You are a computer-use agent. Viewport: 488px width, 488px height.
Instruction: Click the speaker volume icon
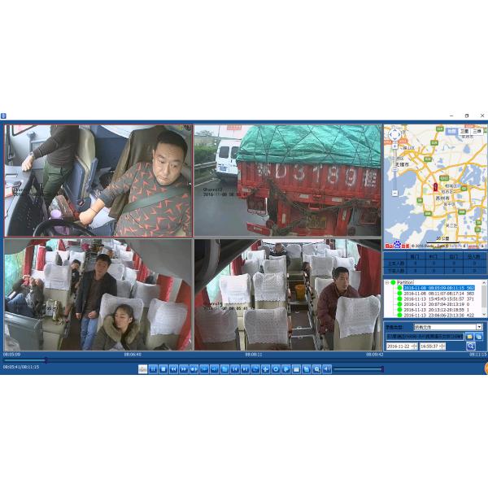pos(326,369)
